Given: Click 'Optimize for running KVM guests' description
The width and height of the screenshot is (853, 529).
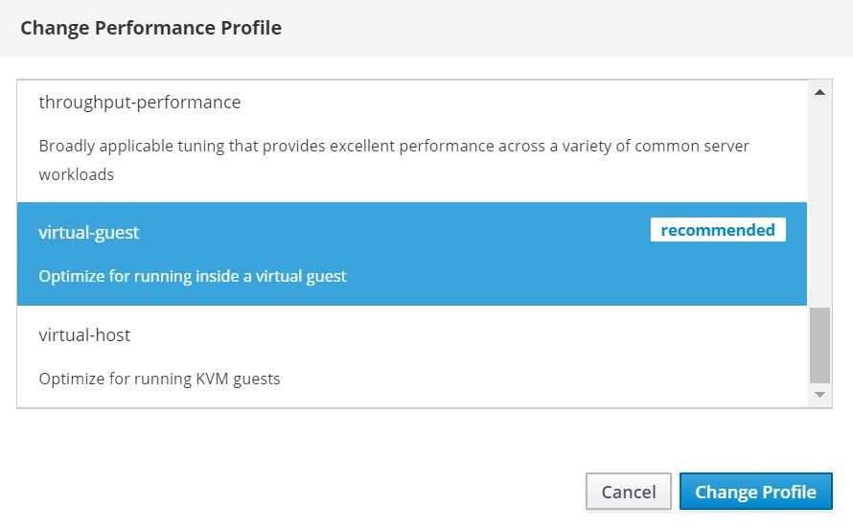Looking at the screenshot, I should [159, 379].
